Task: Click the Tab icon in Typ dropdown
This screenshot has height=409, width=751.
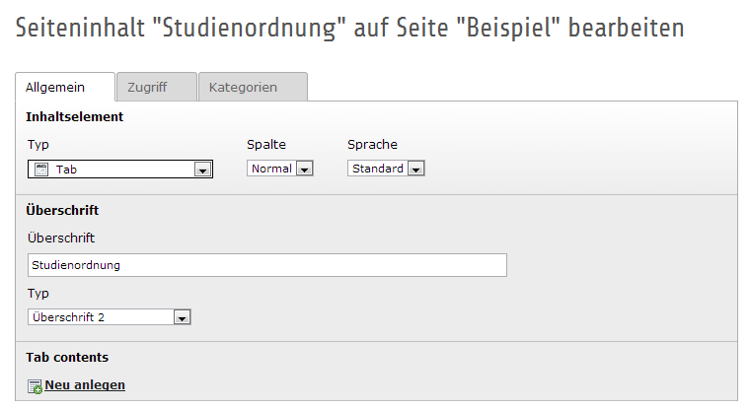Action: point(41,170)
